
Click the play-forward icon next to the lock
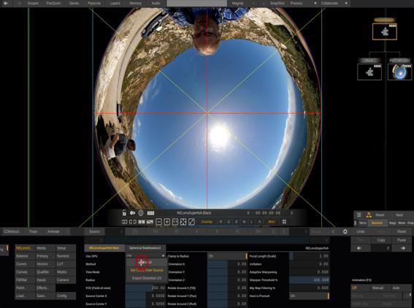(133, 213)
